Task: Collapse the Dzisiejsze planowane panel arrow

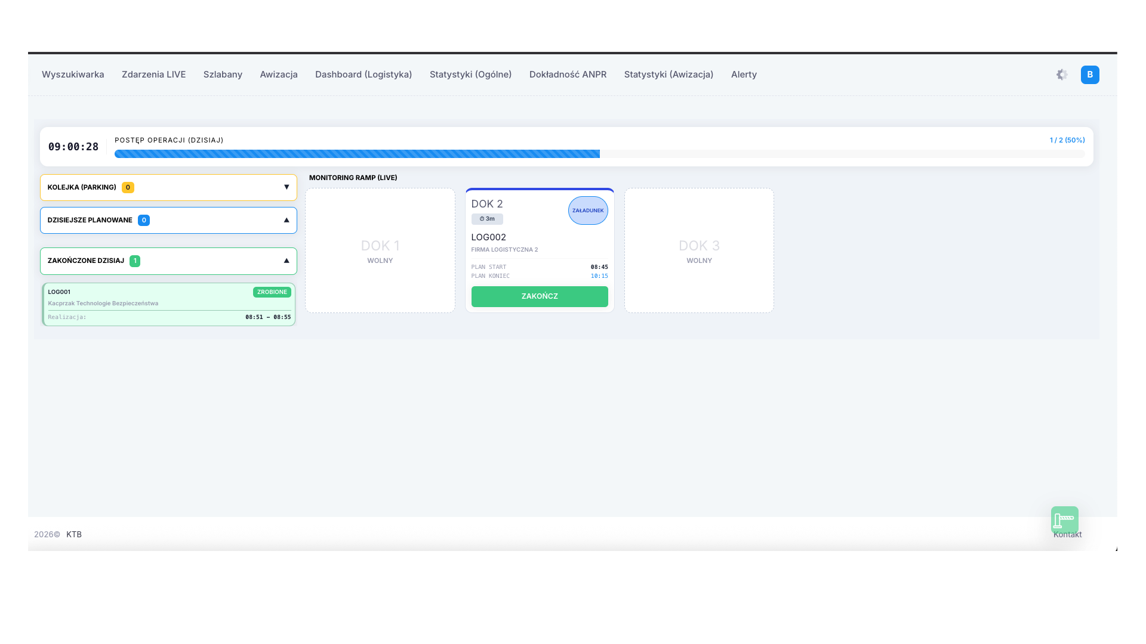Action: pyautogui.click(x=286, y=220)
